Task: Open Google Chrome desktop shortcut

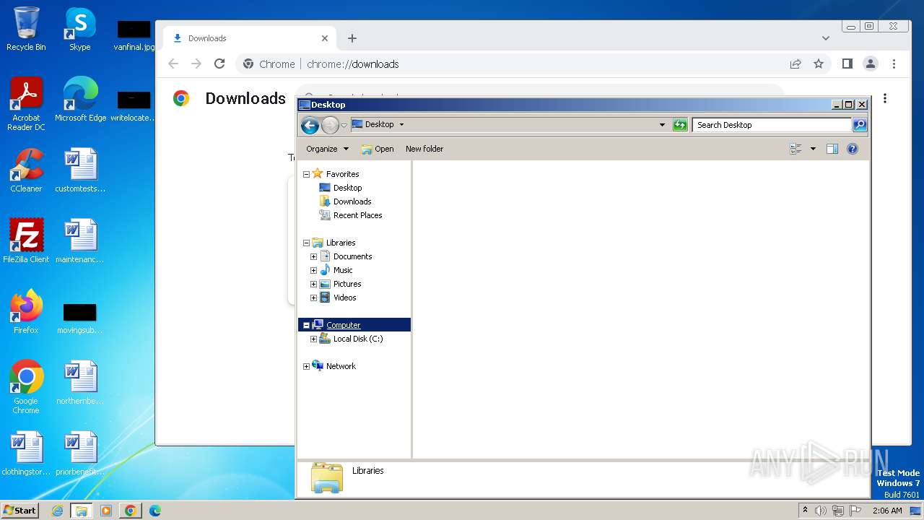Action: click(26, 387)
